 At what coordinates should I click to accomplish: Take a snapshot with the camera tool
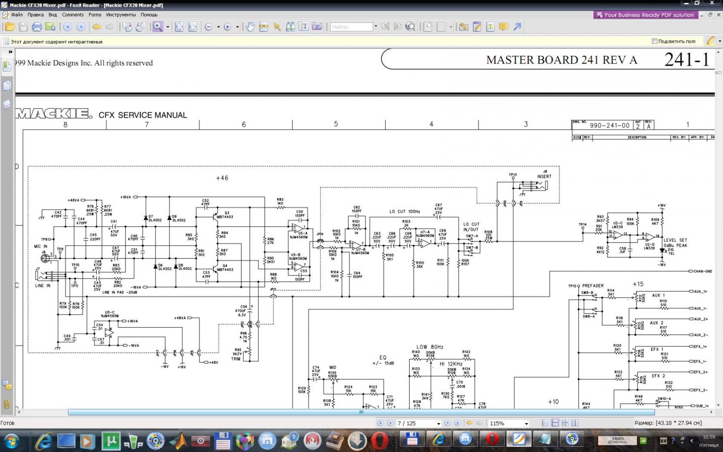tap(317, 27)
